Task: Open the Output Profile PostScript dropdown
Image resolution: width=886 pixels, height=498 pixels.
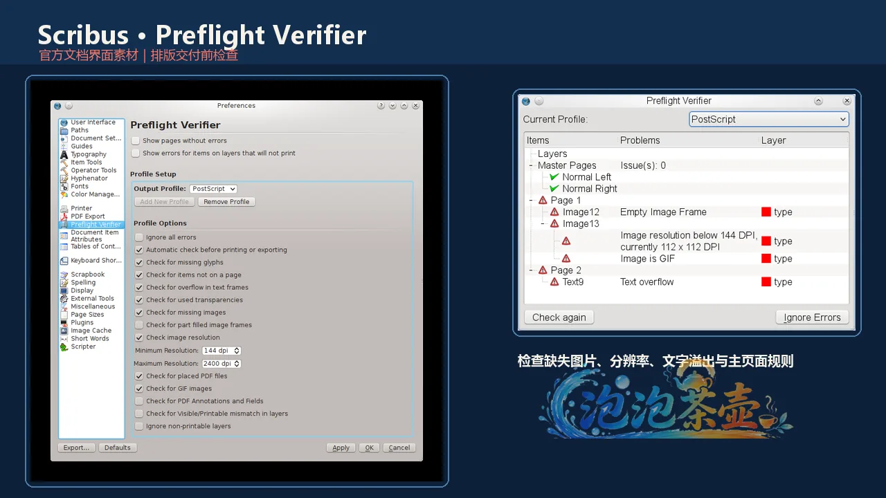Action: (x=213, y=189)
